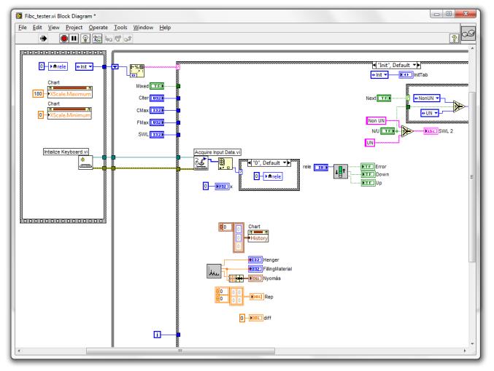The height and width of the screenshot is (371, 494).
Task: Click the Acquire Input Data.vi subVI icon
Action: (201, 163)
